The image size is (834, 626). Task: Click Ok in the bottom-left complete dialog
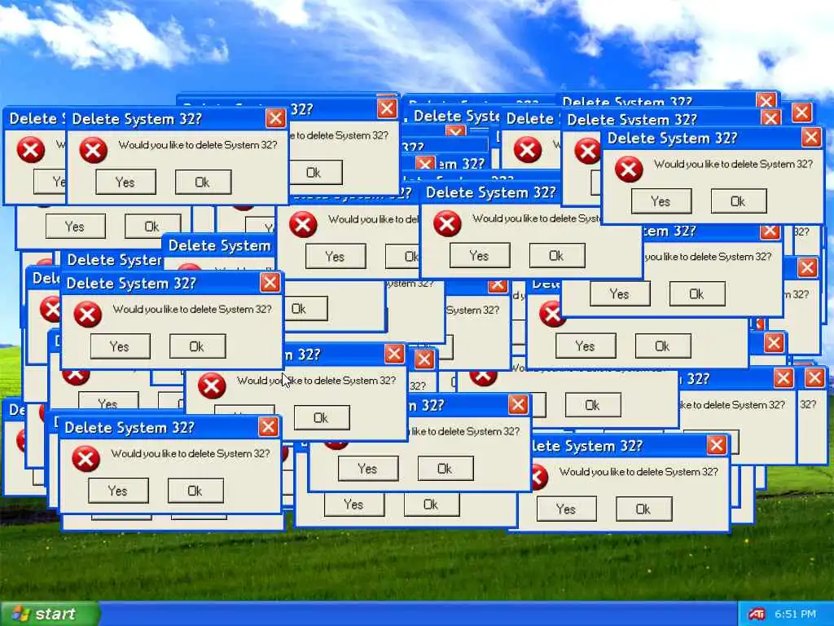click(195, 491)
